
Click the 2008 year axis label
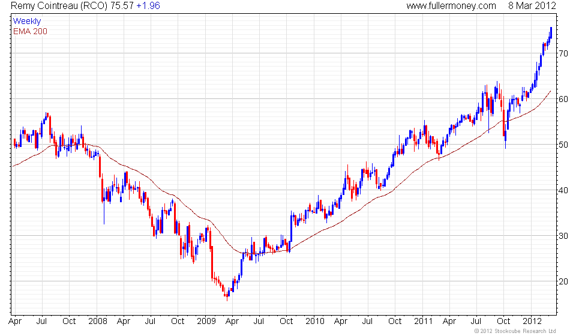[97, 322]
